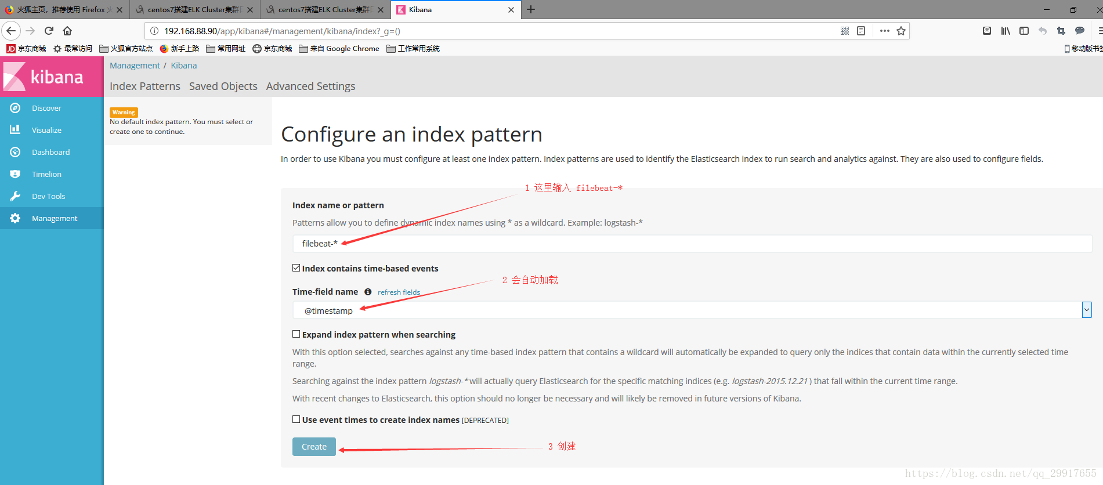The image size is (1103, 485).
Task: Select Dev Tools in the sidebar
Action: tap(52, 196)
